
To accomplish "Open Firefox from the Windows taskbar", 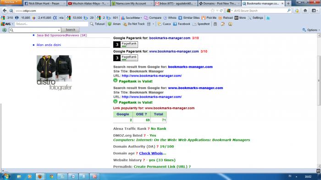I will coord(40,176).
